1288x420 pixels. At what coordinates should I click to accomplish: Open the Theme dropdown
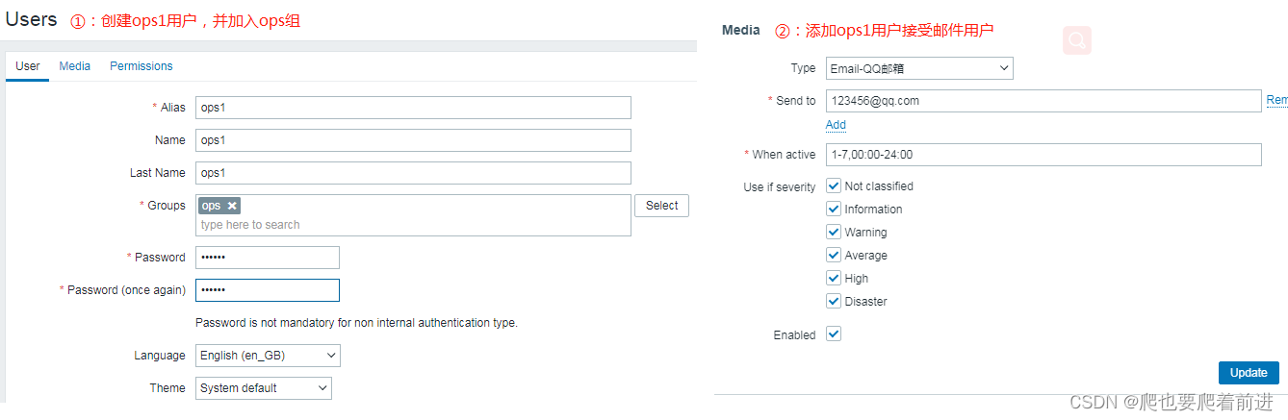pos(264,388)
